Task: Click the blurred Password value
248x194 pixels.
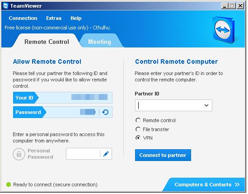Action: click(88, 112)
